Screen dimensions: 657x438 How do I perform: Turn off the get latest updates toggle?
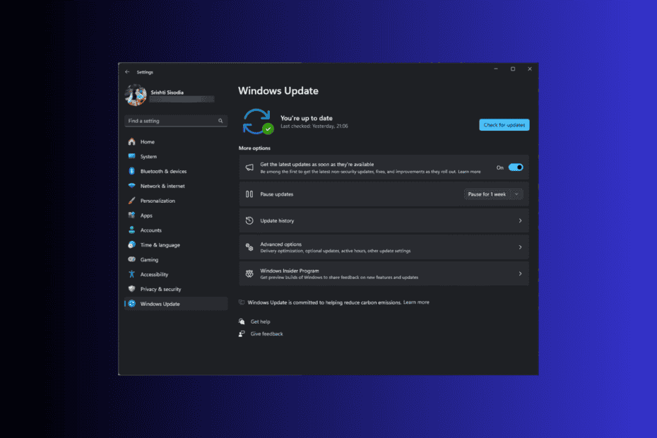(516, 167)
